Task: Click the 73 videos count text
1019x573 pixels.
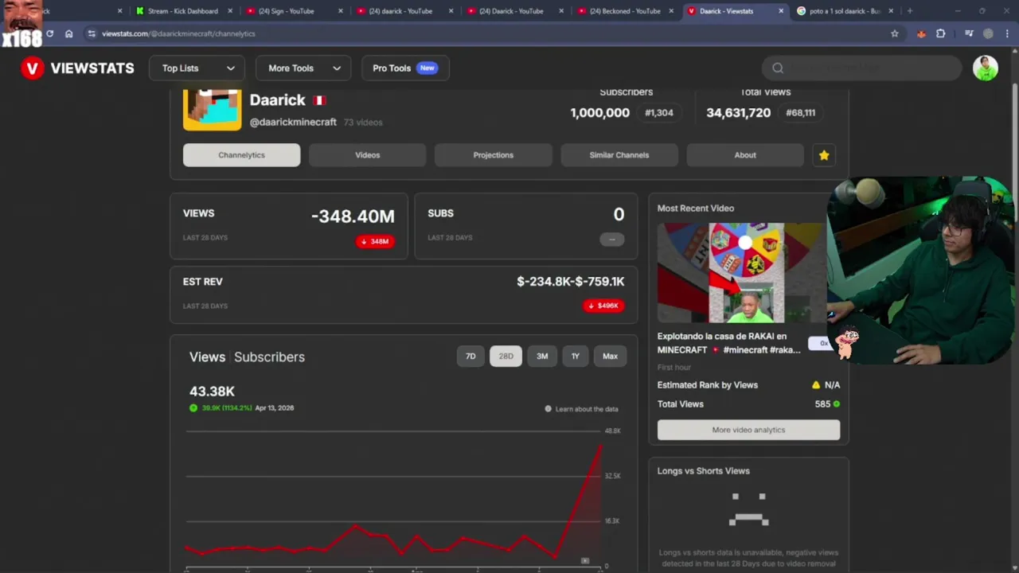Action: tap(363, 123)
